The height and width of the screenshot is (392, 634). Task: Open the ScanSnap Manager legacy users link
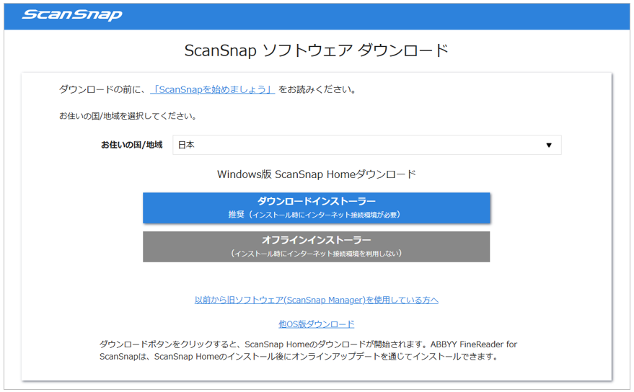[x=316, y=300]
